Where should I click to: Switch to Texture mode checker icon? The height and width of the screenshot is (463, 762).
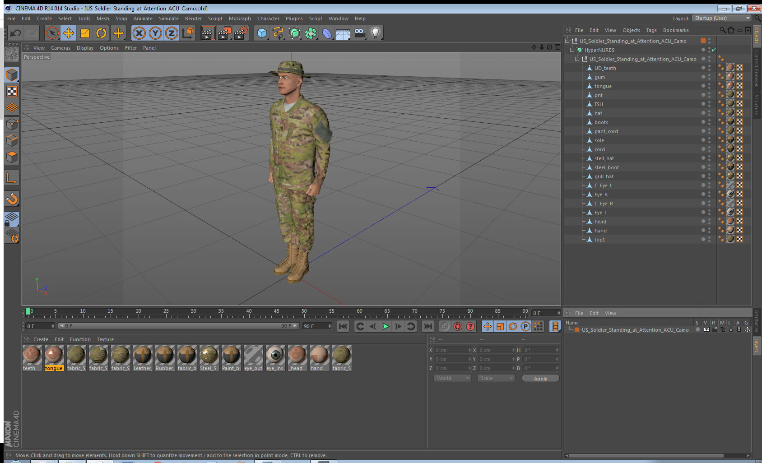click(x=12, y=92)
